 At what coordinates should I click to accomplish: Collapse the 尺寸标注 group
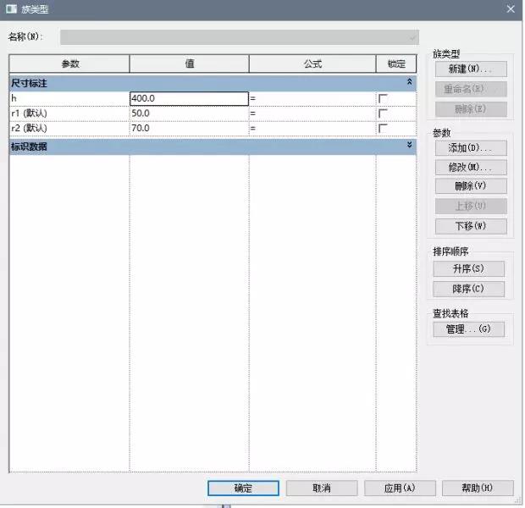(x=409, y=81)
